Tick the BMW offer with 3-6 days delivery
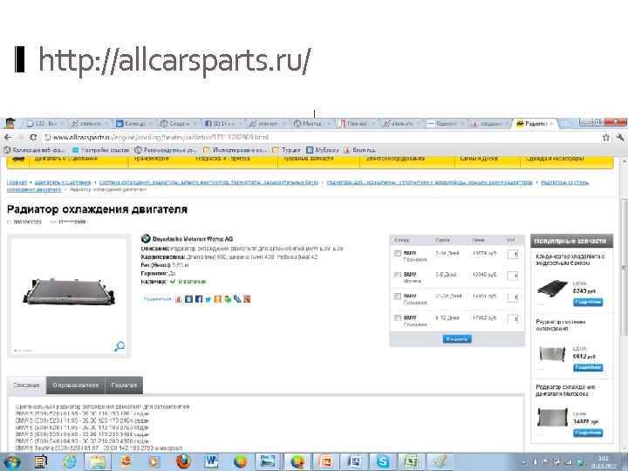Viewport: 628px width, 471px height. 398,275
